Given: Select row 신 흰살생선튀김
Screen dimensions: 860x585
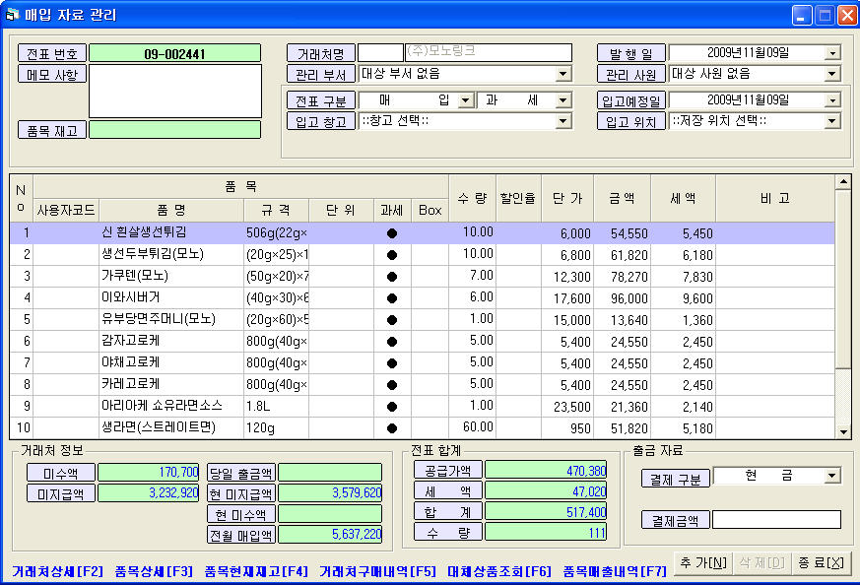Looking at the screenshot, I should click(422, 233).
